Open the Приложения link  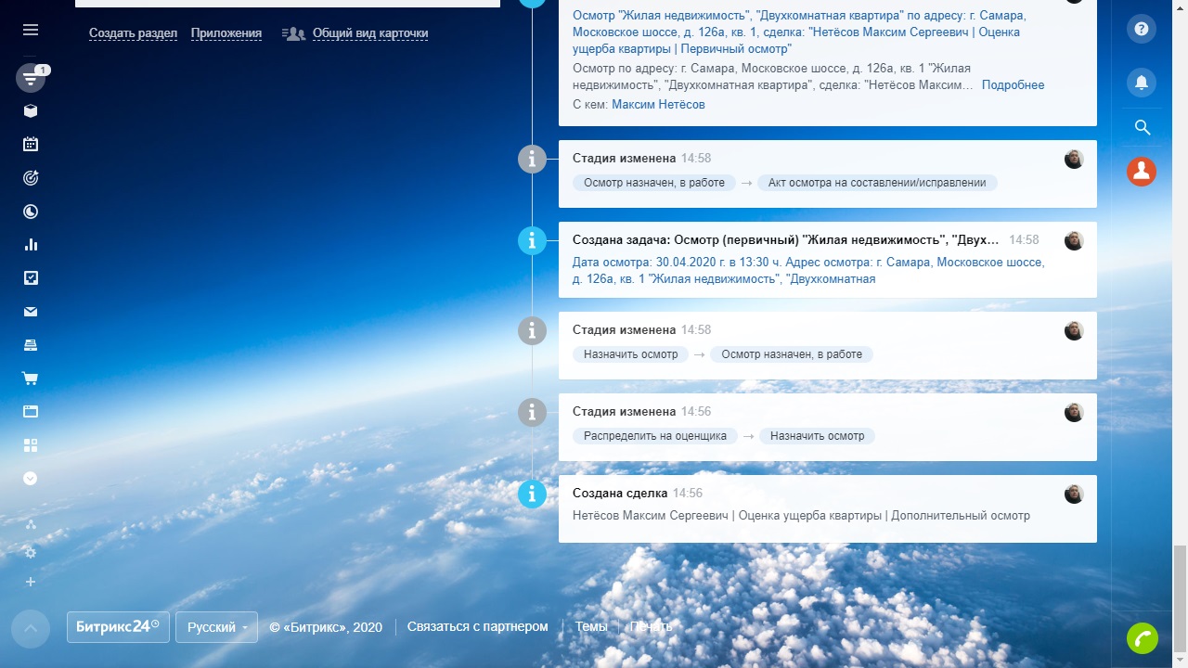pyautogui.click(x=226, y=33)
